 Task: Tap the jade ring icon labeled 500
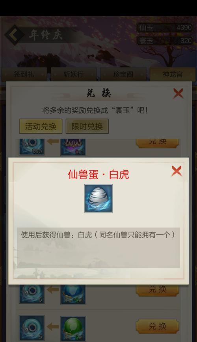(x=32, y=147)
